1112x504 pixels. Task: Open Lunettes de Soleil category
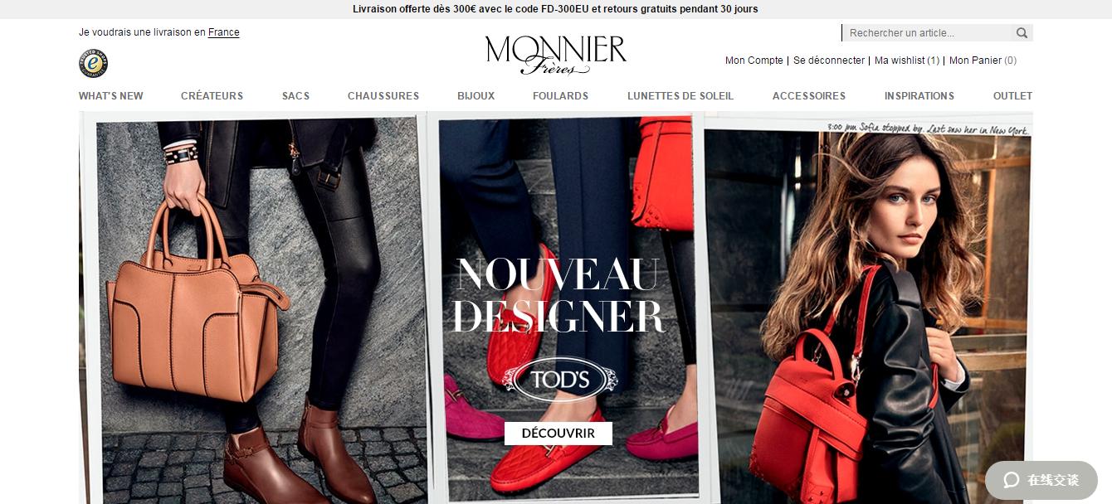tap(680, 96)
